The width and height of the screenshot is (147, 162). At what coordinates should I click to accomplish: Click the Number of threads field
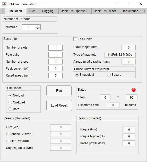tap(28, 27)
